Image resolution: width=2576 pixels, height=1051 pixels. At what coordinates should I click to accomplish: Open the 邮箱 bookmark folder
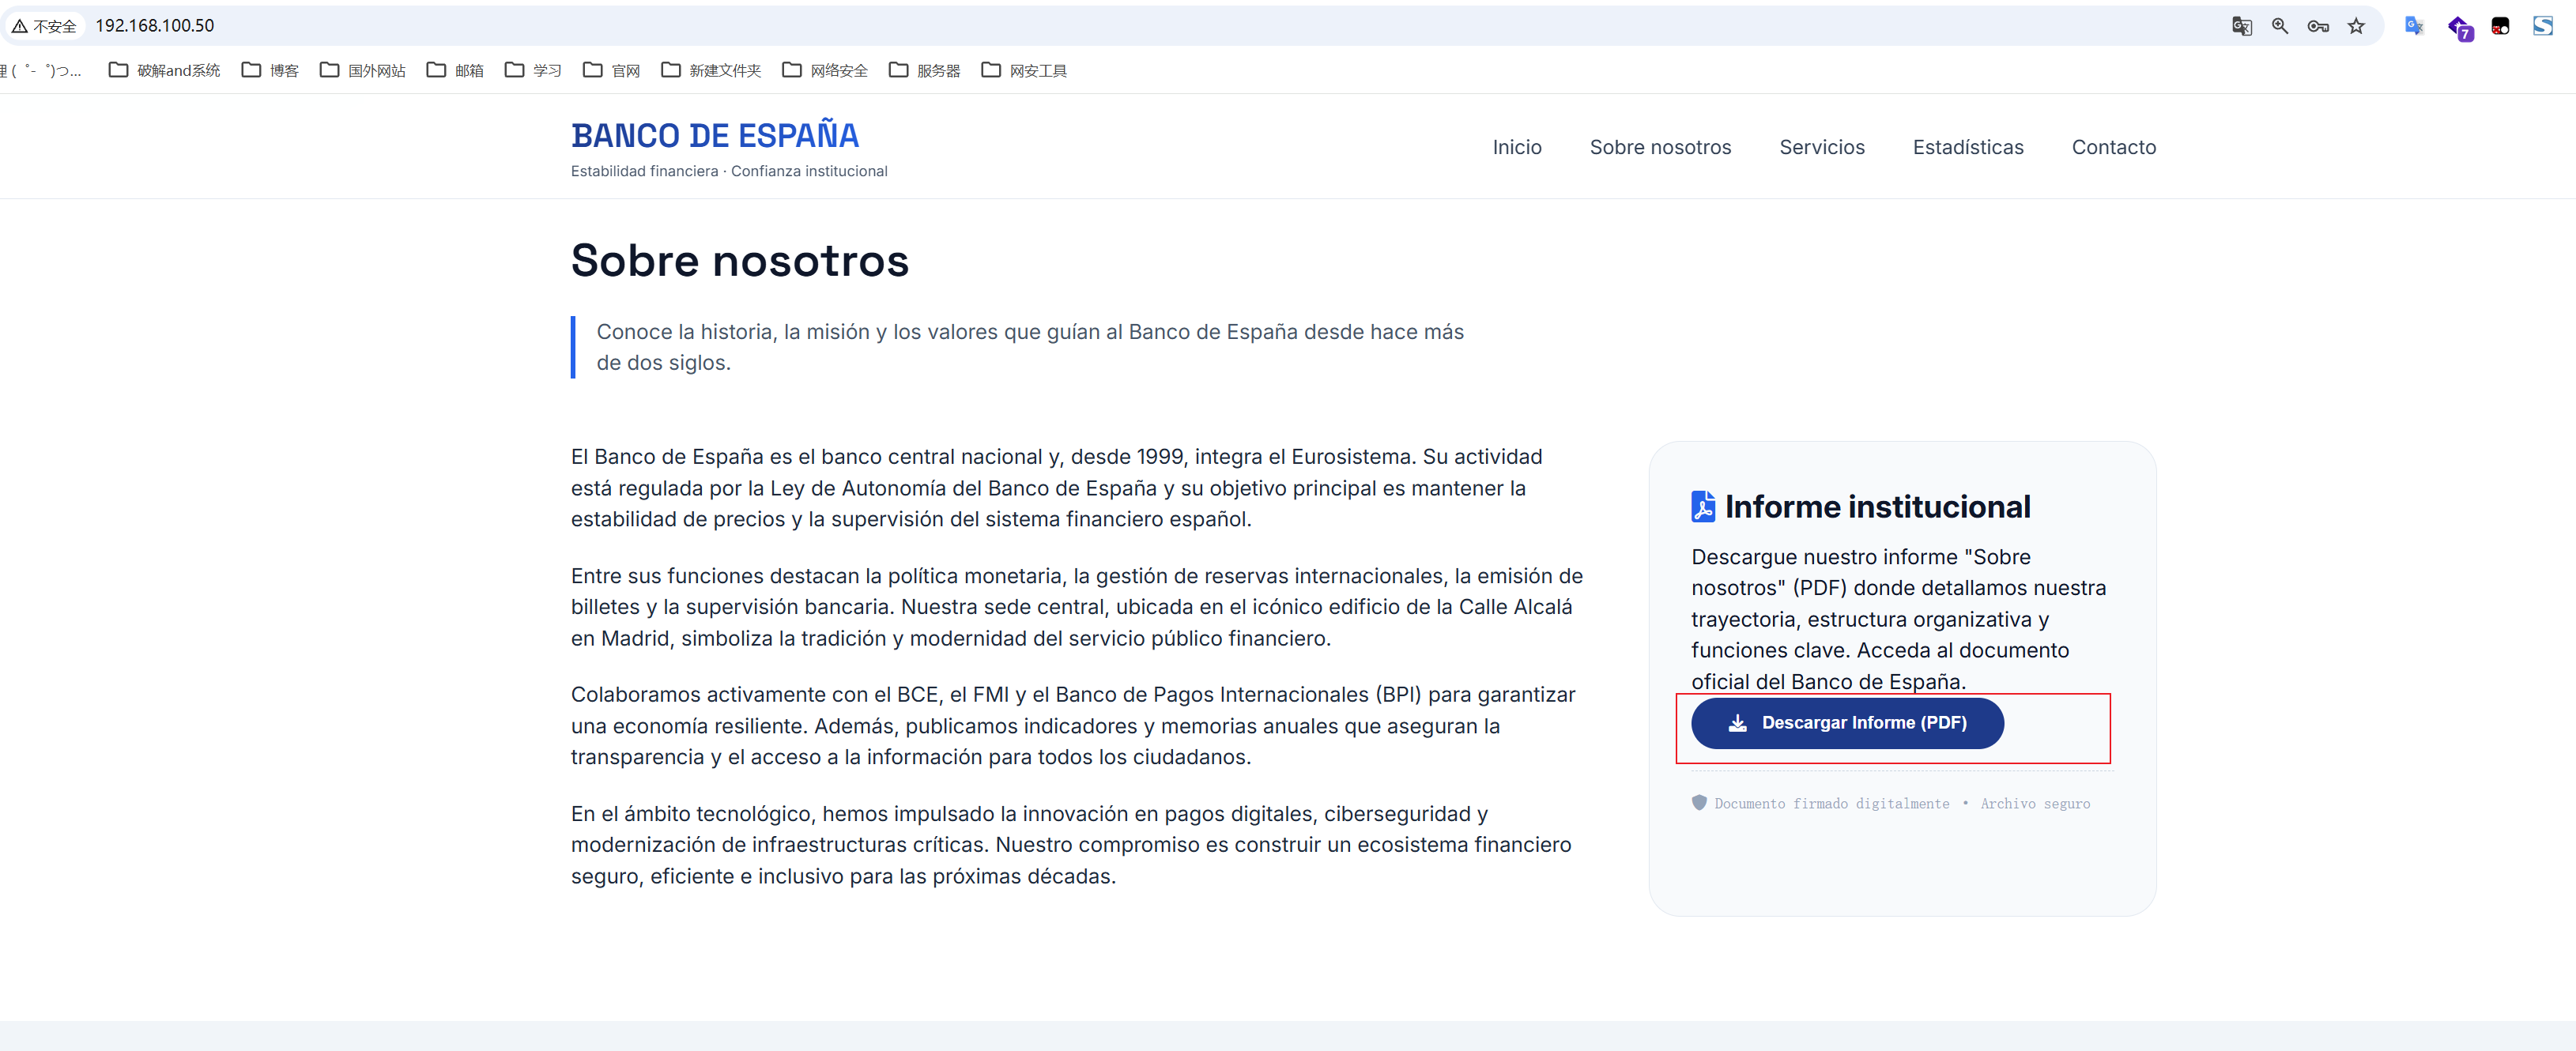click(x=455, y=70)
